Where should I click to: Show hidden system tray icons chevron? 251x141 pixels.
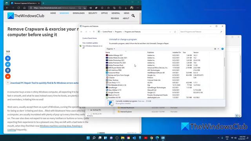(218, 138)
